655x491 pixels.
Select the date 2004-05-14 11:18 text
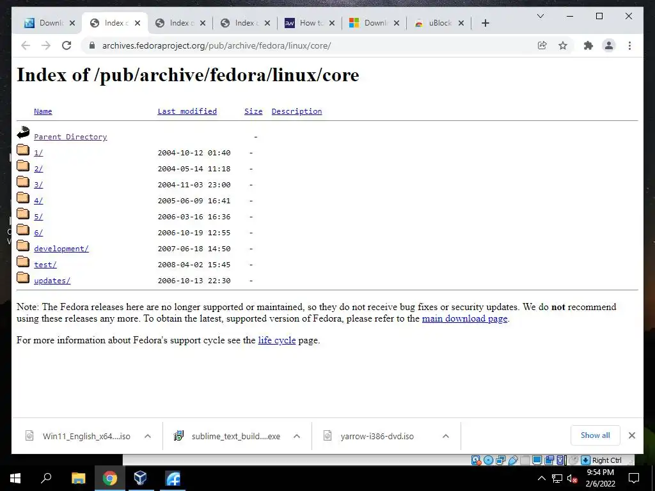(x=194, y=169)
